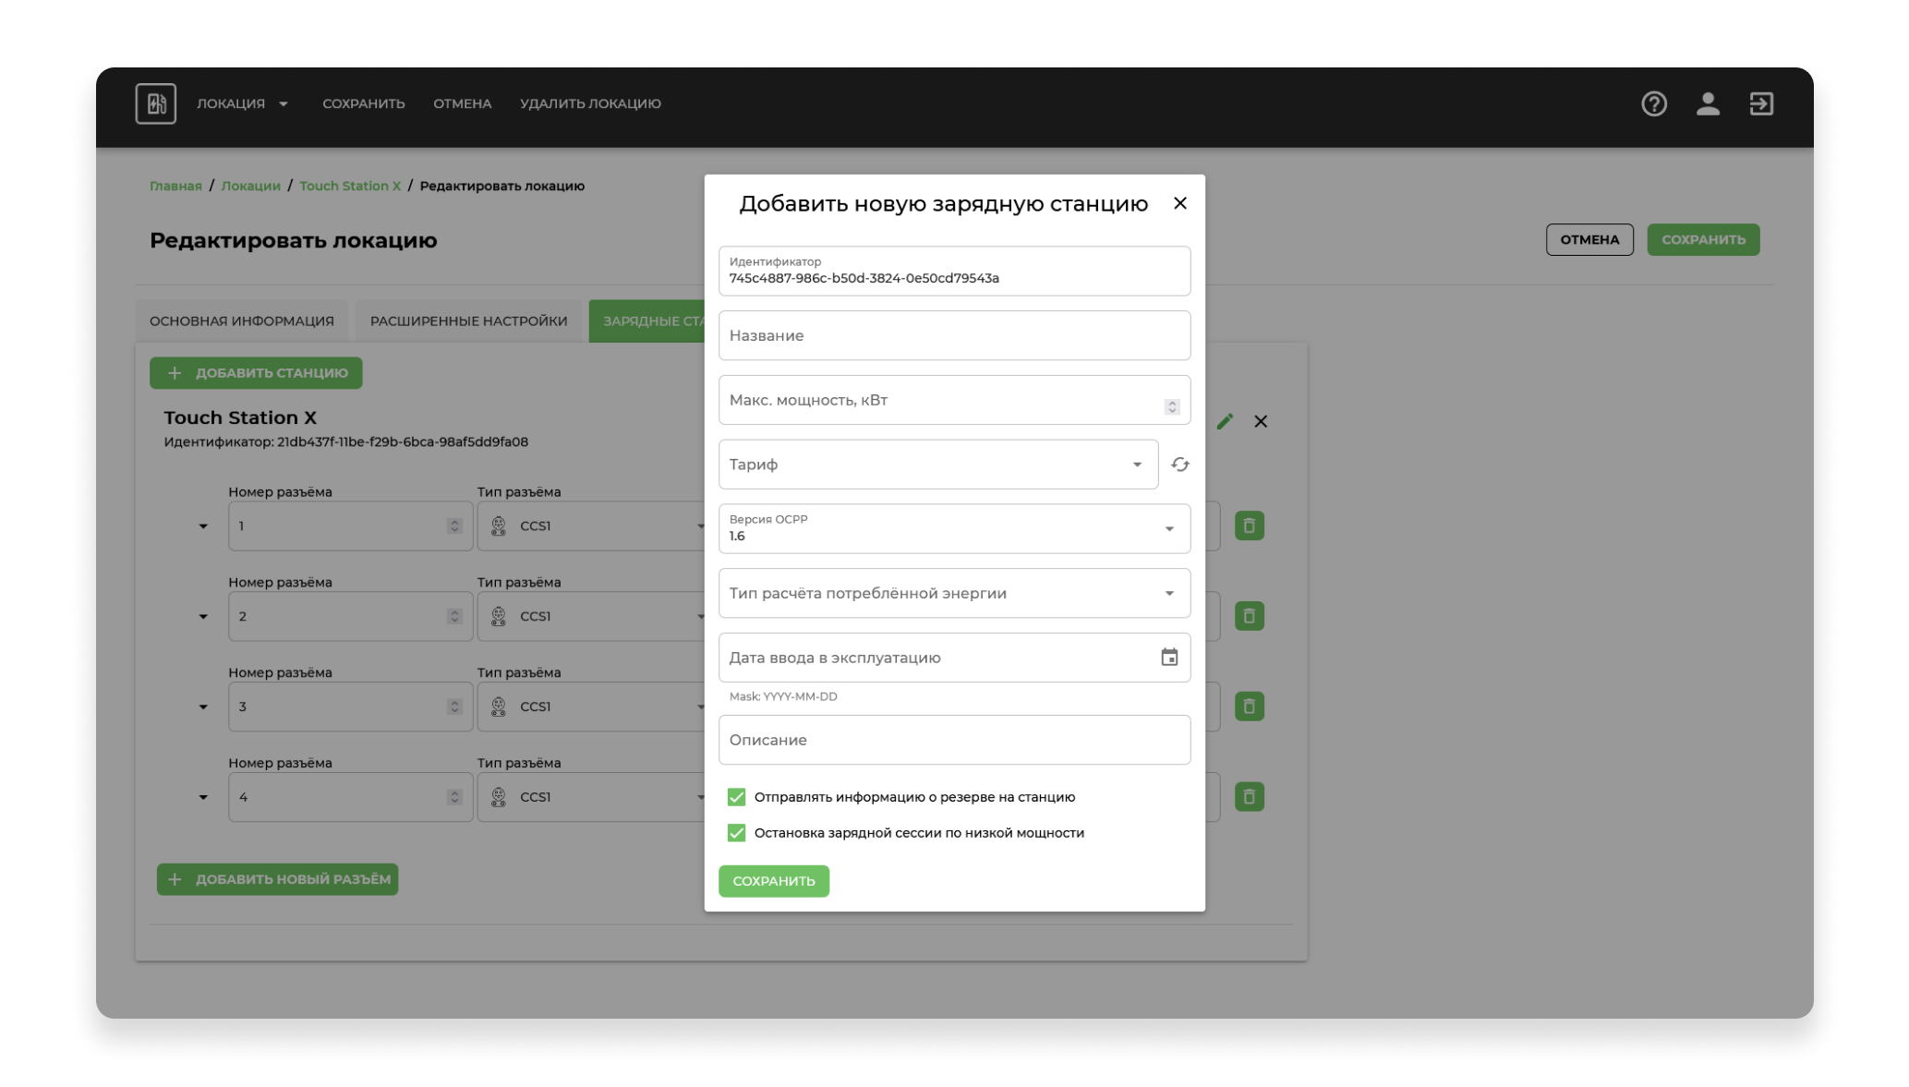
Task: Click the Идентификатор input field
Action: pos(954,271)
